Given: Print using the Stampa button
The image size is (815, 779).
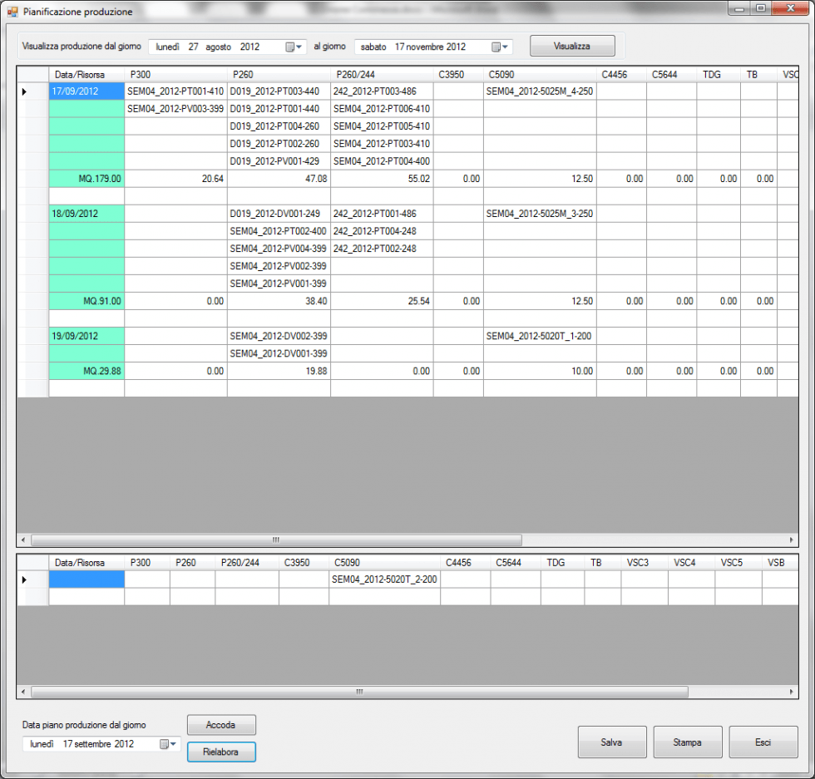Looking at the screenshot, I should click(x=687, y=742).
